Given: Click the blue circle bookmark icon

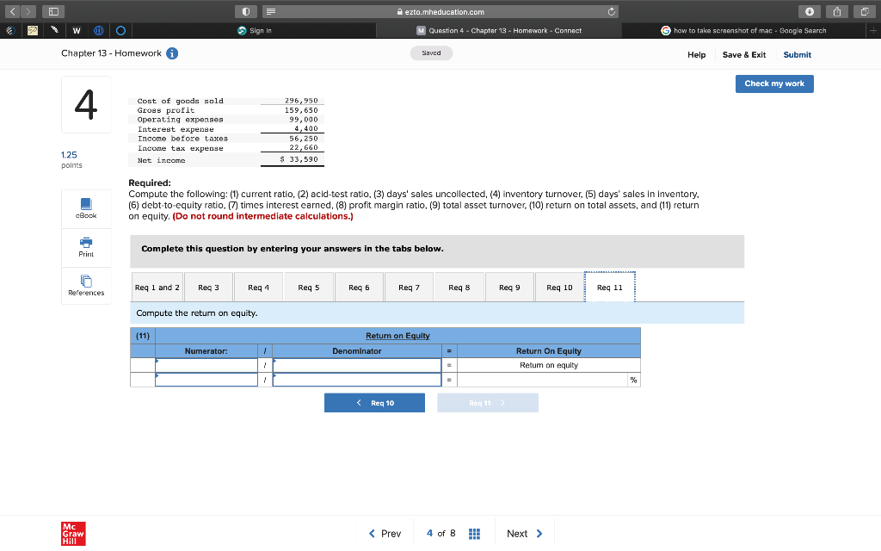Looking at the screenshot, I should (x=120, y=30).
